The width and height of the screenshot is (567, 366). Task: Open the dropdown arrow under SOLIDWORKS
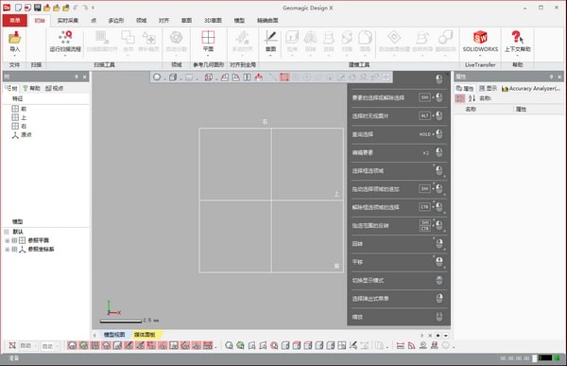(480, 56)
